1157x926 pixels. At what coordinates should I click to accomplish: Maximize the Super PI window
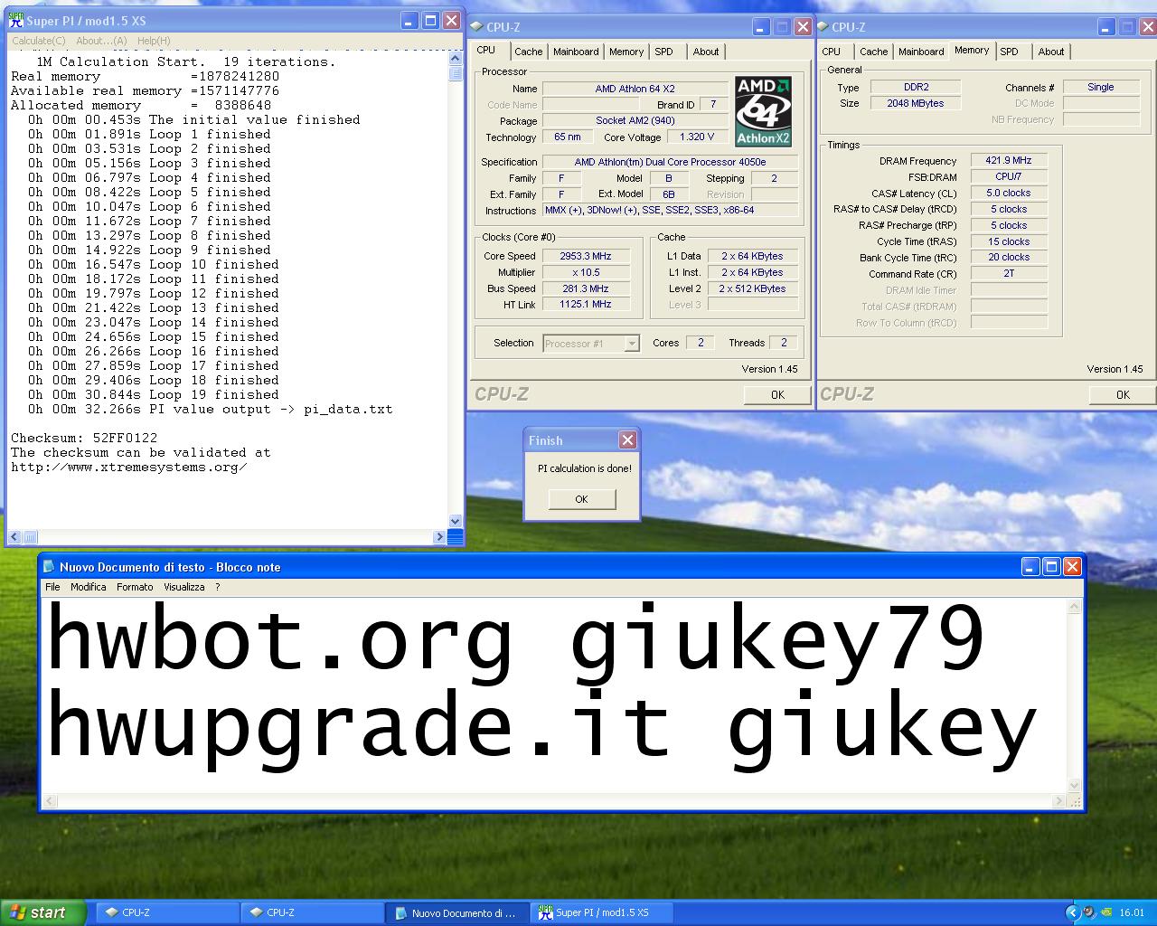(x=430, y=21)
